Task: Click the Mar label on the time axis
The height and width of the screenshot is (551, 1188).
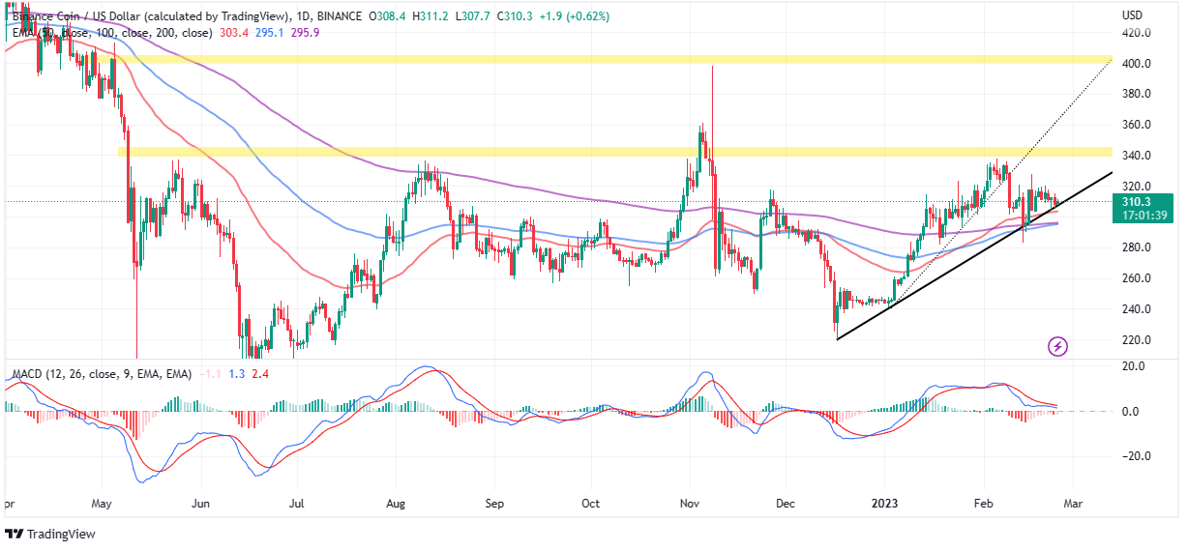Action: (1072, 504)
